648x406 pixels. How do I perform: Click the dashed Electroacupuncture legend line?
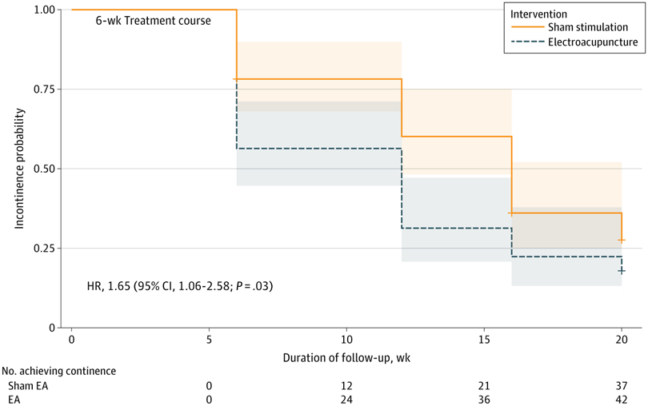pos(526,42)
